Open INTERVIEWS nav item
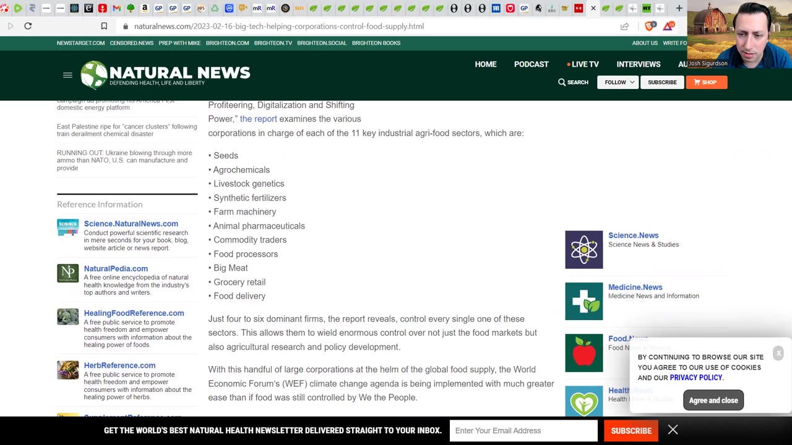 pos(639,64)
